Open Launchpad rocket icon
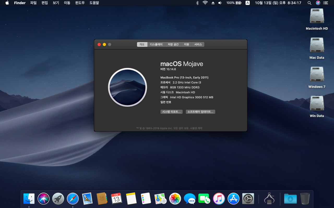This screenshot has width=334, height=208. [x=58, y=199]
